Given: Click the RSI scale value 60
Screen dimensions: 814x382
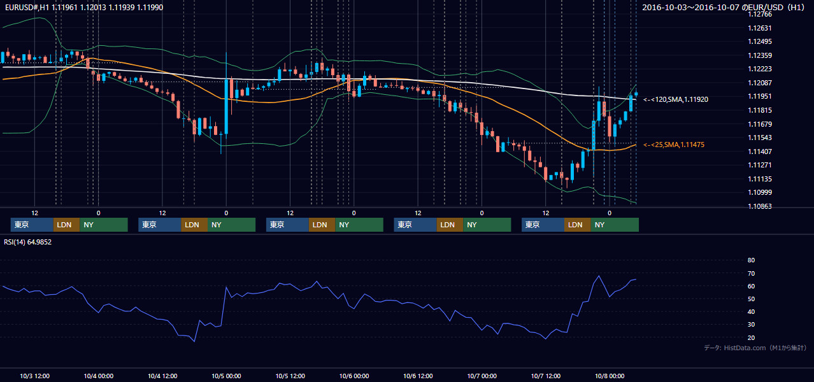Looking at the screenshot, I should [x=751, y=286].
